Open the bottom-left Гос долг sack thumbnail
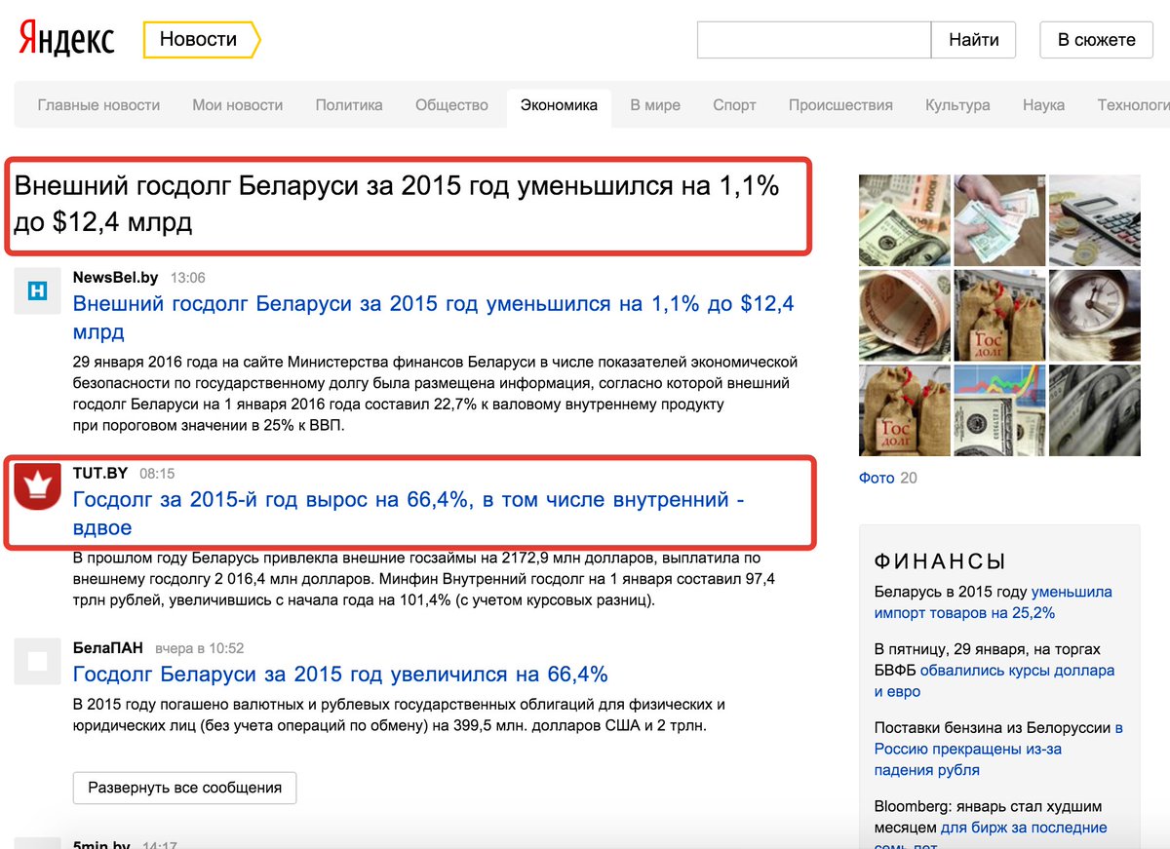Viewport: 1170px width, 849px height. (x=904, y=409)
